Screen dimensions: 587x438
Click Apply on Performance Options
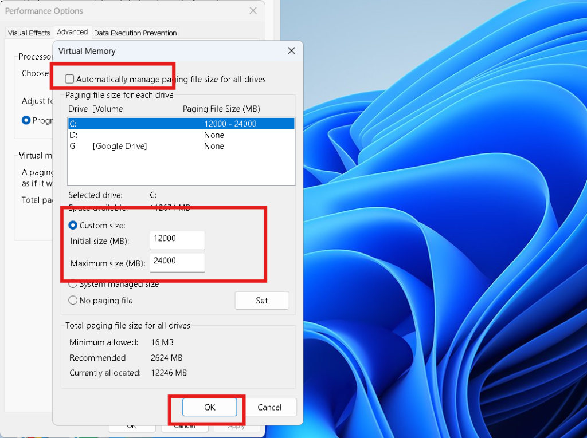click(x=237, y=427)
